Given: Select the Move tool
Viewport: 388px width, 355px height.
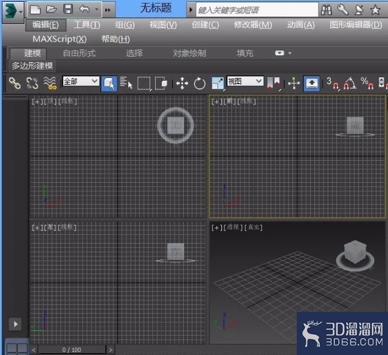Looking at the screenshot, I should point(182,83).
